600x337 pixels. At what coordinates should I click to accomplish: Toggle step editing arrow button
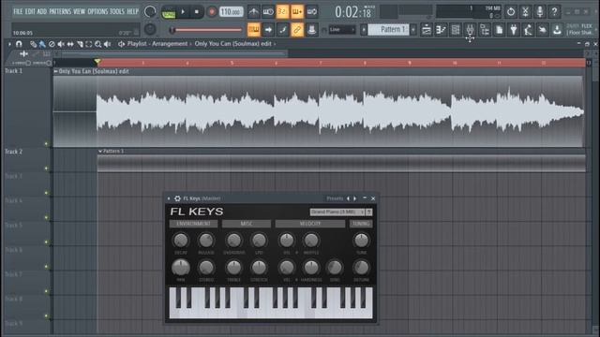pos(268,29)
